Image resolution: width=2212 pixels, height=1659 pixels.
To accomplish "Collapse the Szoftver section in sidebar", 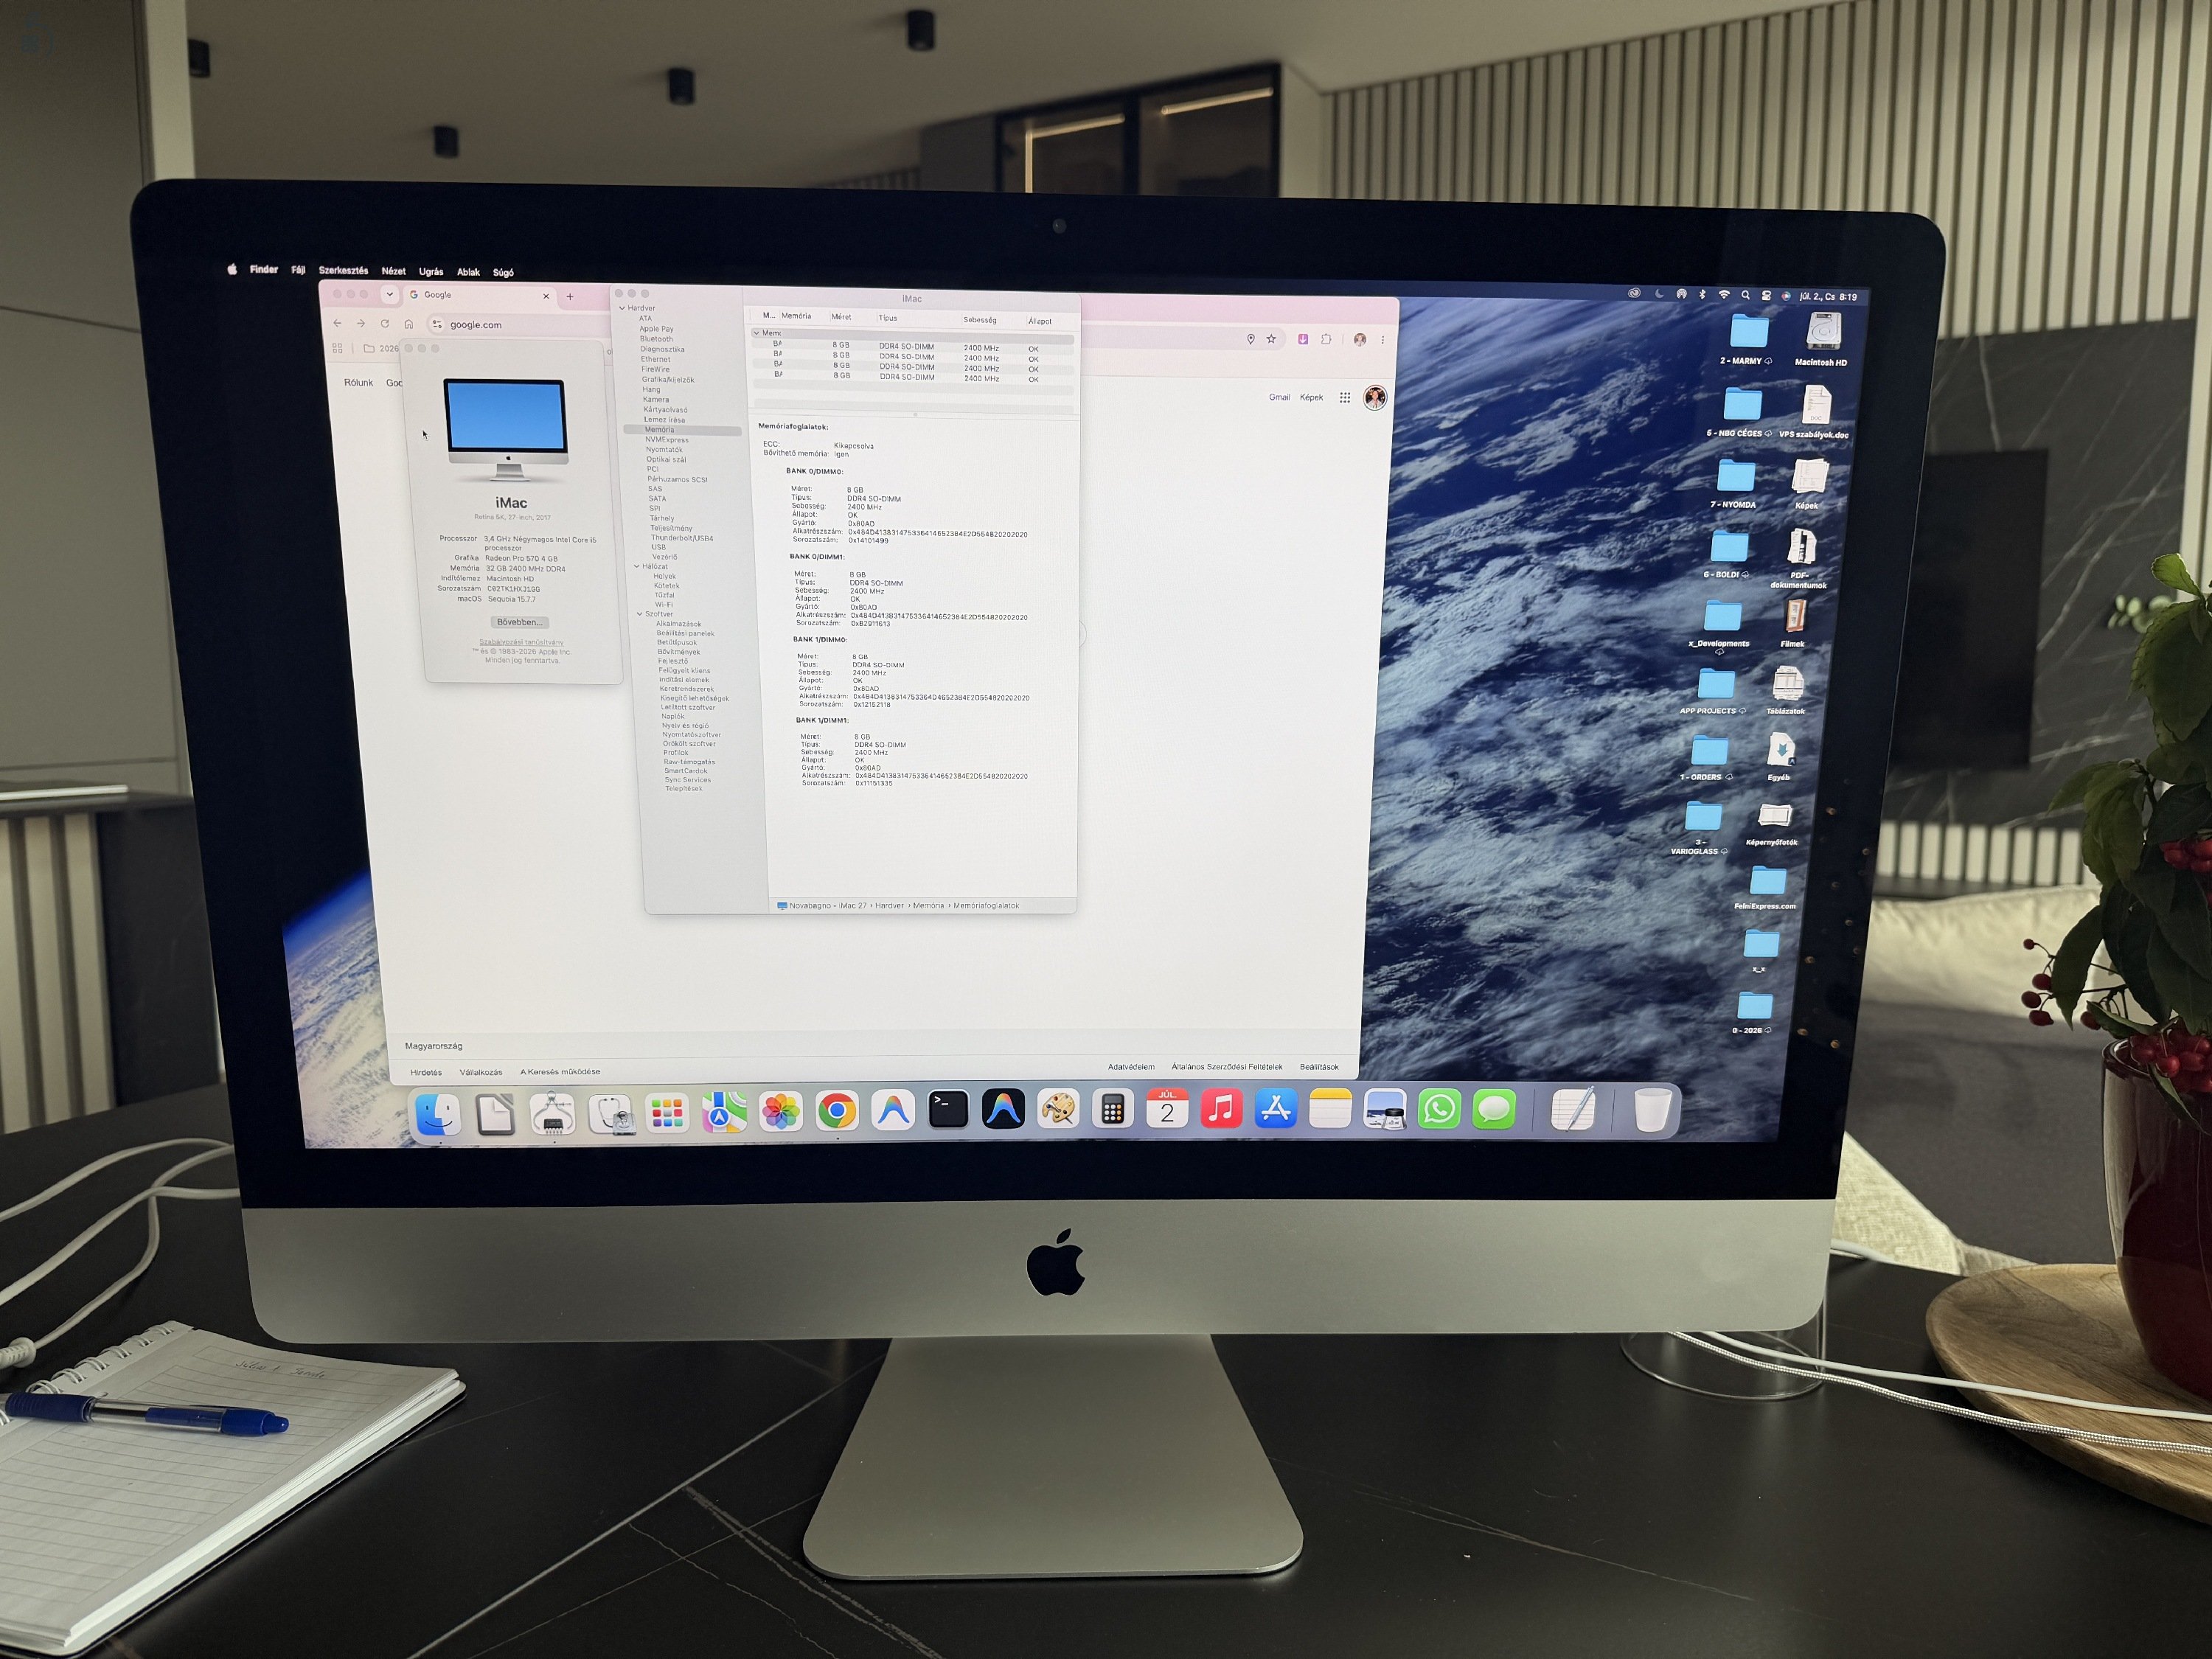I will pos(640,614).
